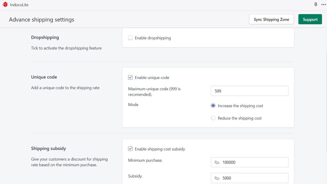Click the maximum unique code input showing 599

(x=249, y=91)
